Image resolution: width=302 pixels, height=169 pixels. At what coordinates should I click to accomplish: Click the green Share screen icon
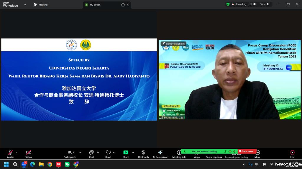[x=126, y=153]
